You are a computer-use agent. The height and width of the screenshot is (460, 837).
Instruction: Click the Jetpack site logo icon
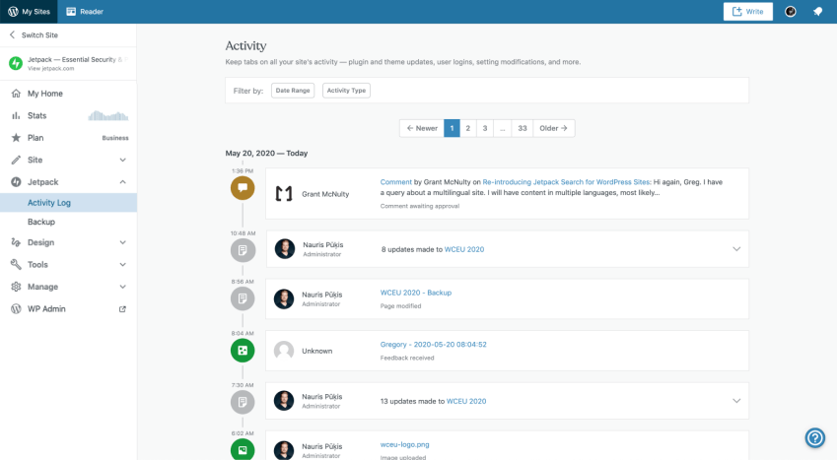click(x=16, y=63)
